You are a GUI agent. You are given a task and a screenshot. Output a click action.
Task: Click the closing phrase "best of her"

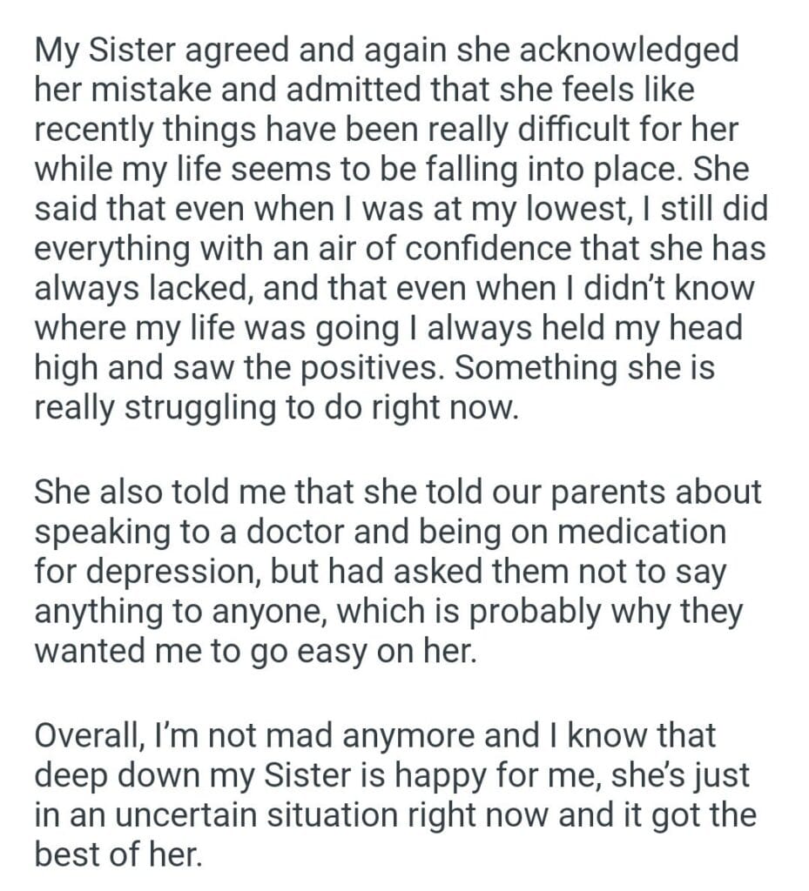118,854
